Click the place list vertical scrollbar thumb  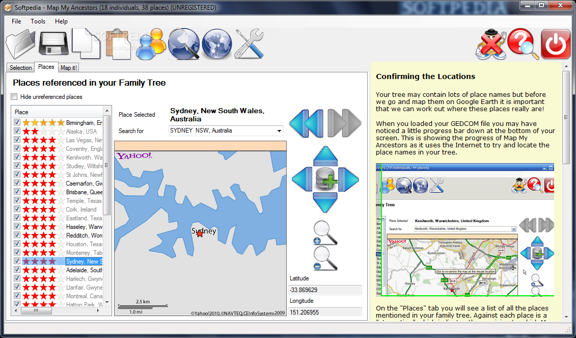pos(107,165)
